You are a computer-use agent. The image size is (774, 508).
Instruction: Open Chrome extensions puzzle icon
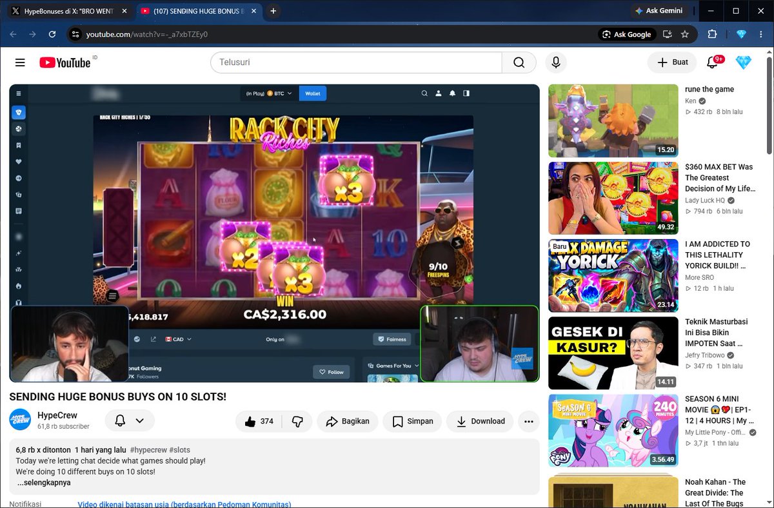[x=713, y=34]
